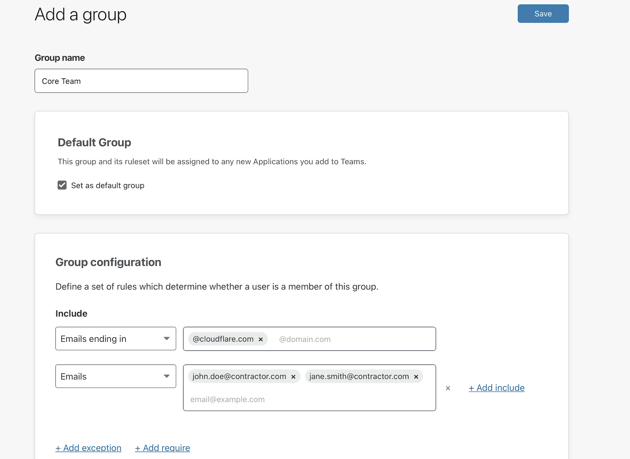This screenshot has height=459, width=630.
Task: Save the Core Team group
Action: (543, 13)
